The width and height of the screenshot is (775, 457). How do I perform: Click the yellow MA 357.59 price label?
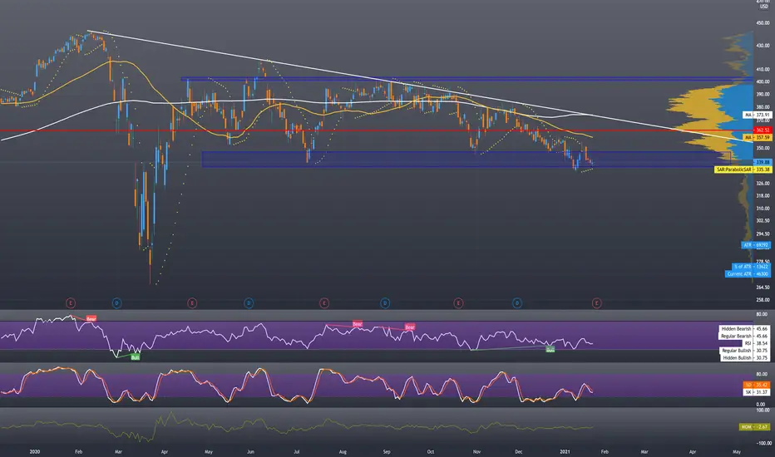(757, 137)
